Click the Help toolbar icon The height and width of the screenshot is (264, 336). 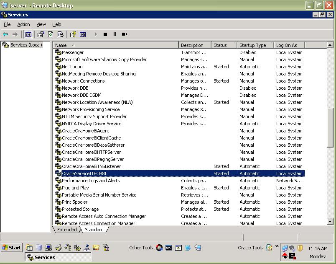point(73,34)
